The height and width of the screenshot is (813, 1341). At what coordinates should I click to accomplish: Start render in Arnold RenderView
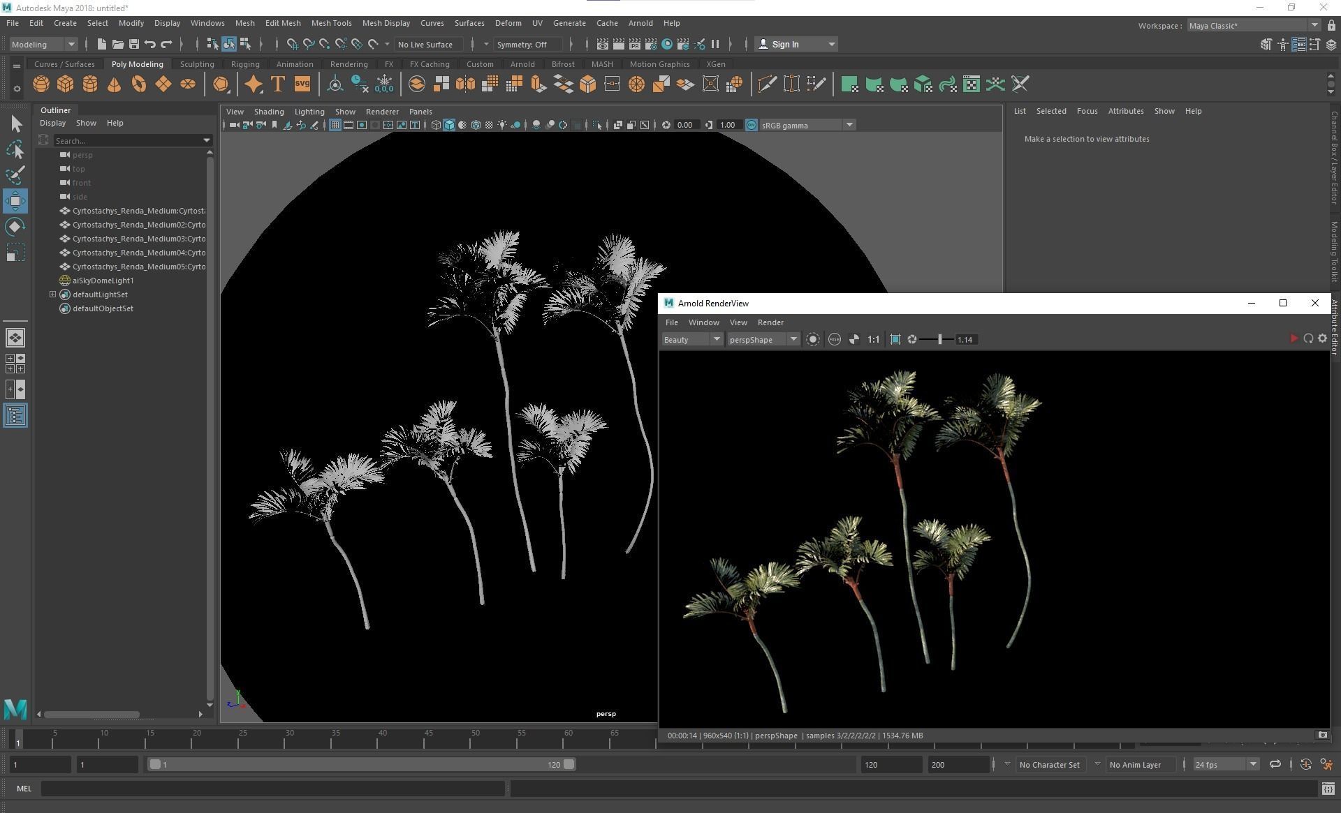[x=1294, y=338]
